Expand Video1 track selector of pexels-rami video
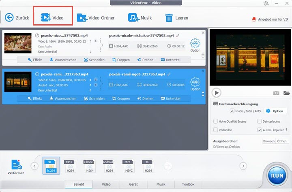This screenshot has width=292, height=192. pyautogui.click(x=90, y=80)
